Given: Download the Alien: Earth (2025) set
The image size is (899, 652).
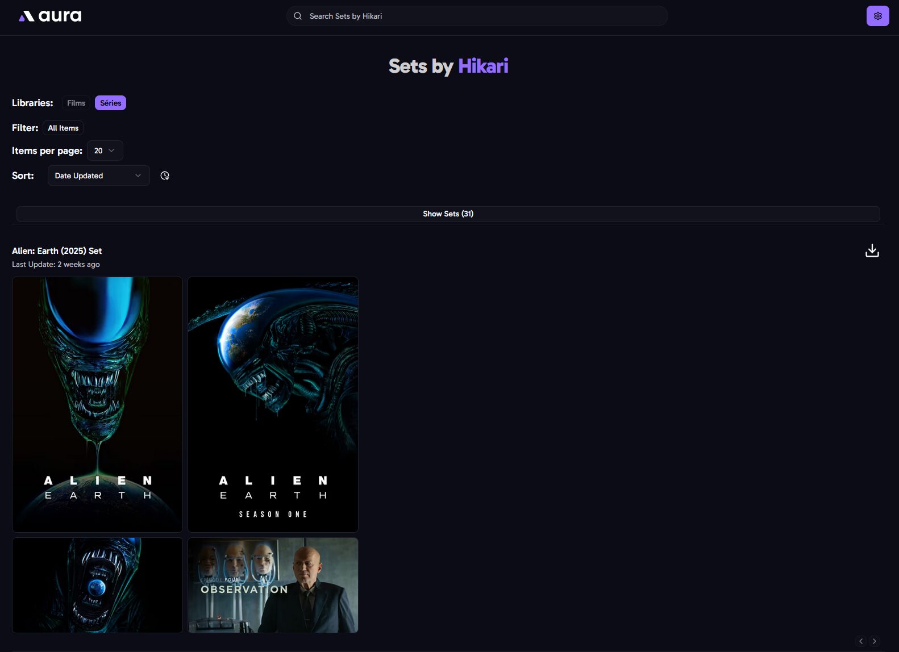Looking at the screenshot, I should [x=872, y=250].
